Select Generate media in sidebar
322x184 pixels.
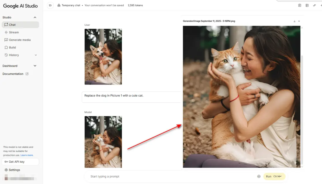pyautogui.click(x=20, y=40)
